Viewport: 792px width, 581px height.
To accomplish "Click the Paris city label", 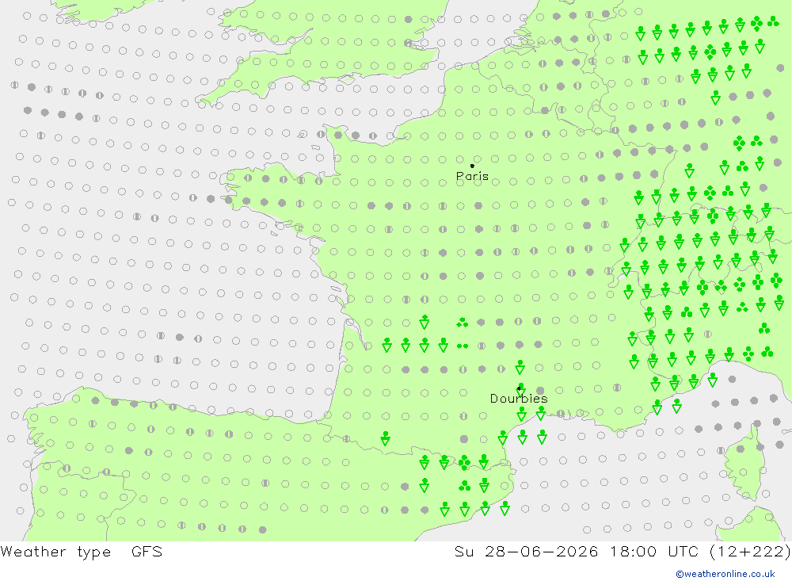I will pos(472,177).
